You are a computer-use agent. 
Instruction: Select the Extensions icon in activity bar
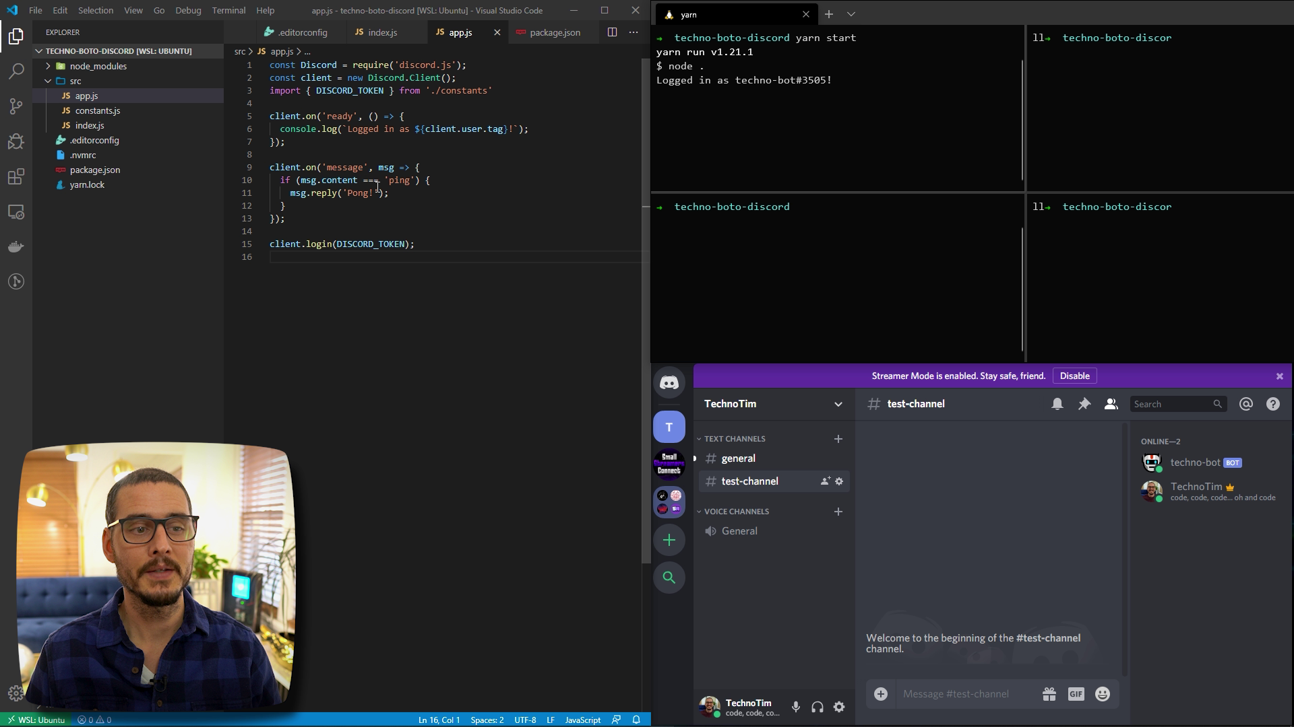point(16,176)
